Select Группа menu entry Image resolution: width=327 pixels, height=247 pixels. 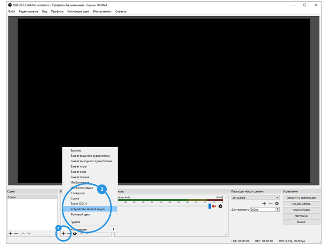click(90, 222)
